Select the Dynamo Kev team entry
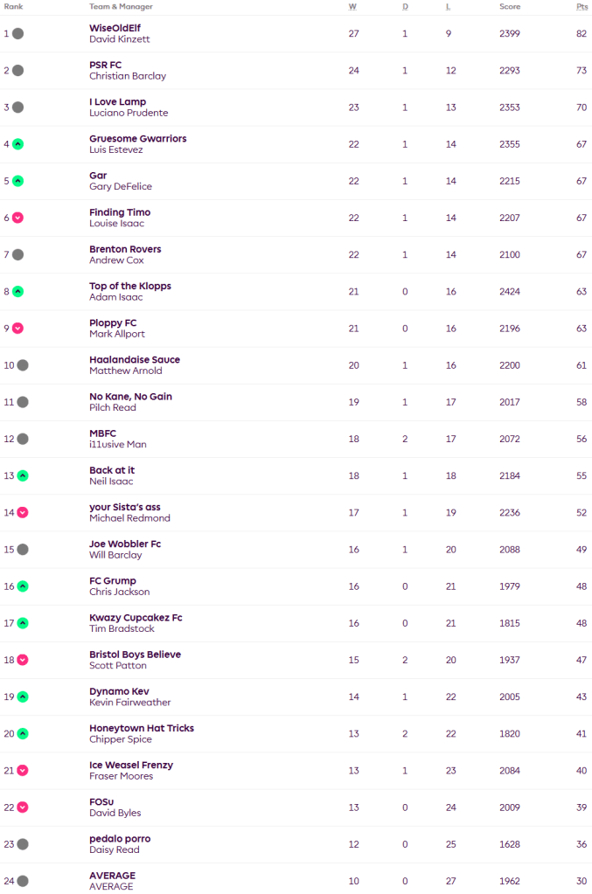Viewport: 592px width, 894px height. pyautogui.click(x=119, y=691)
